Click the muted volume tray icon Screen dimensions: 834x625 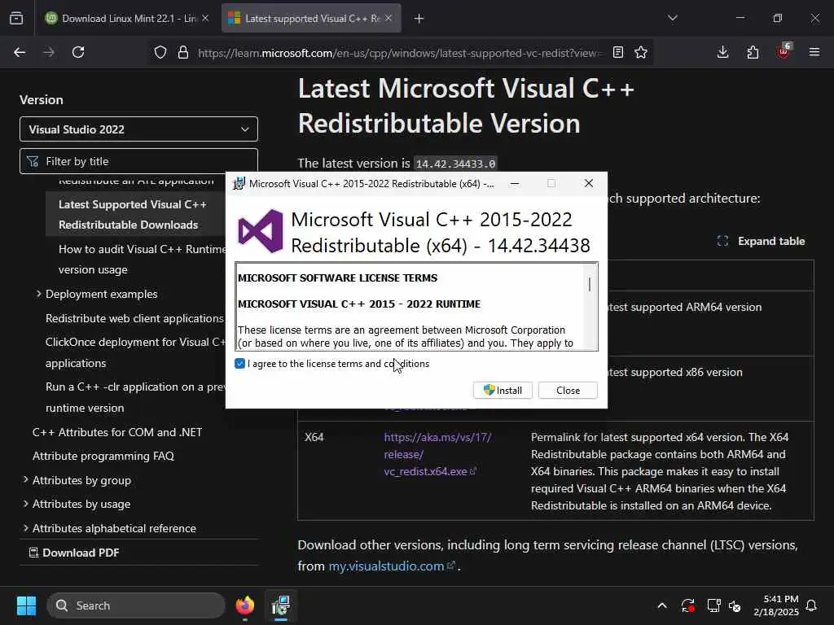tap(735, 605)
